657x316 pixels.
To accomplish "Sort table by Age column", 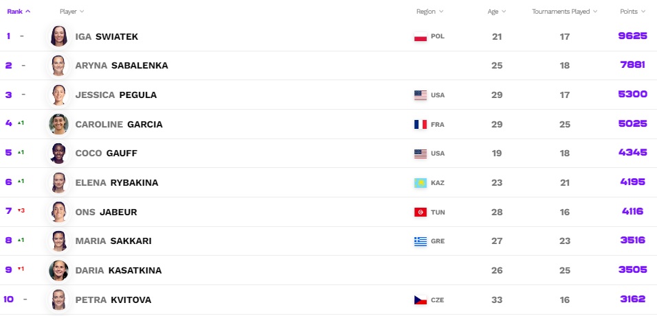I will click(496, 11).
